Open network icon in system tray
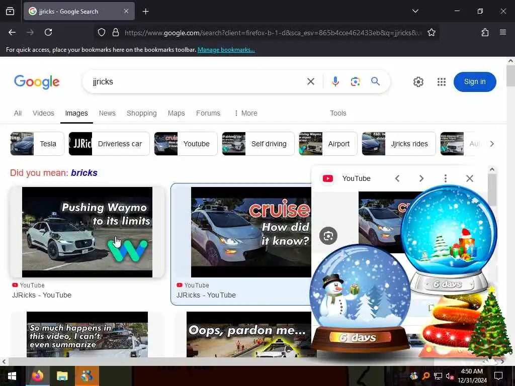 [x=438, y=376]
